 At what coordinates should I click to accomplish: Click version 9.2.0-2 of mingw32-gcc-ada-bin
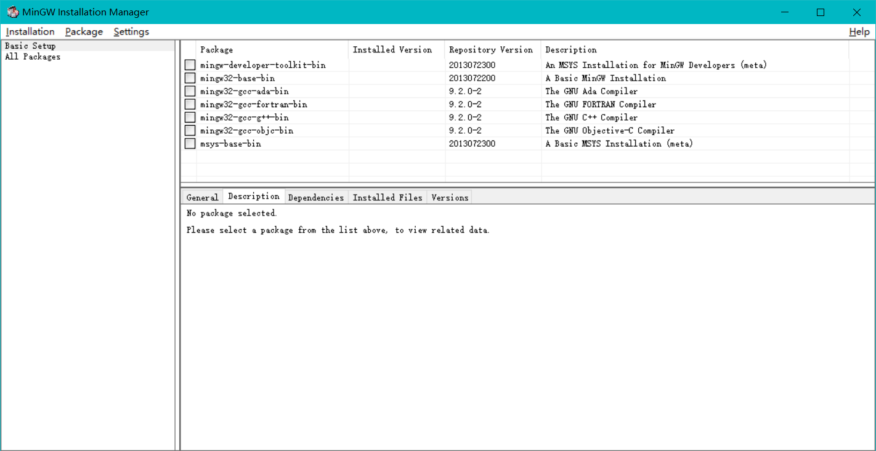click(465, 91)
